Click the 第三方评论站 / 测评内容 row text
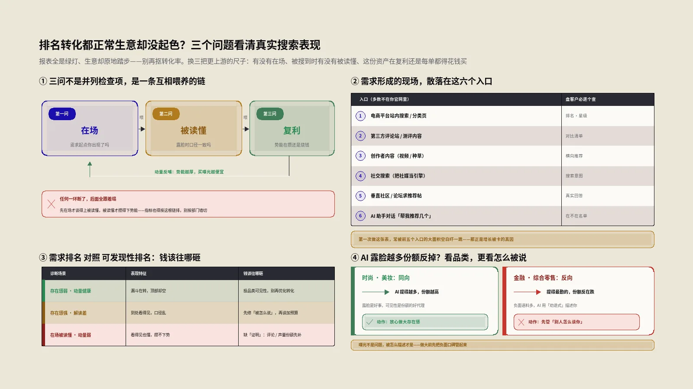The image size is (693, 389). 396,136
